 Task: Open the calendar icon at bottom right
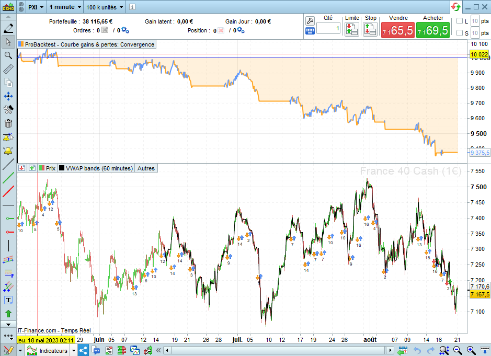(403, 350)
